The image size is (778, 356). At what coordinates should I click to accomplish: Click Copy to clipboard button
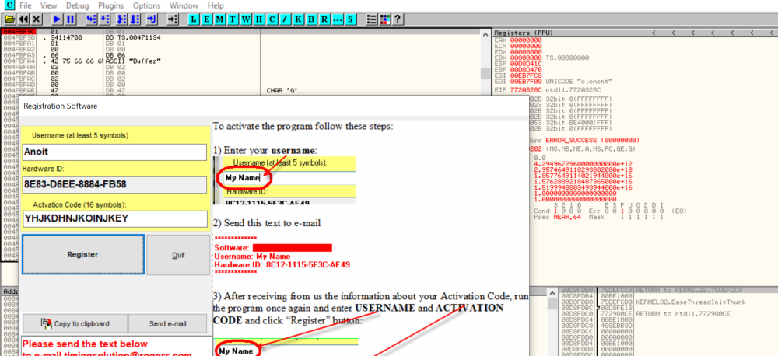click(x=75, y=323)
